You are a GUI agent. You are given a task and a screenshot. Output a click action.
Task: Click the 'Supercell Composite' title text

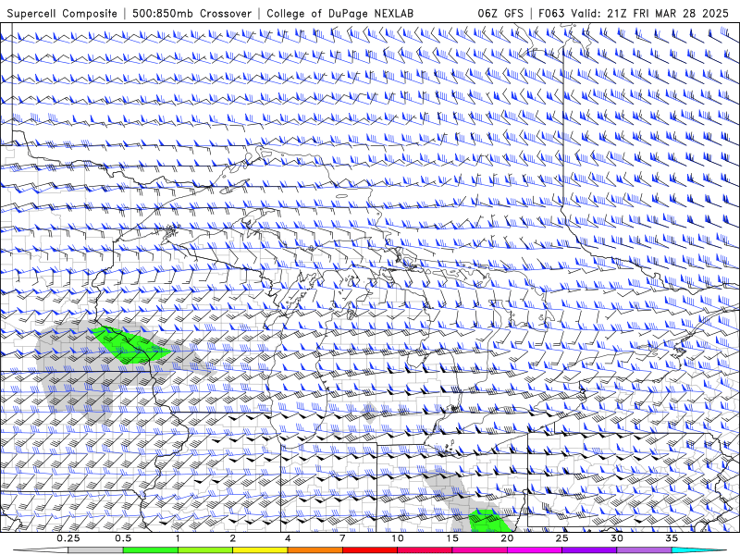tap(62, 13)
